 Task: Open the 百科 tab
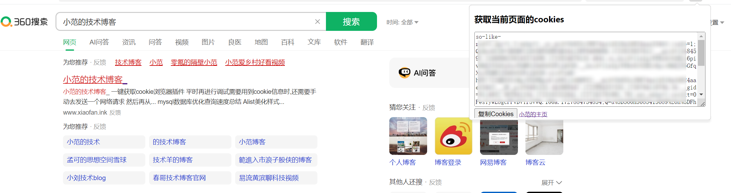[288, 42]
